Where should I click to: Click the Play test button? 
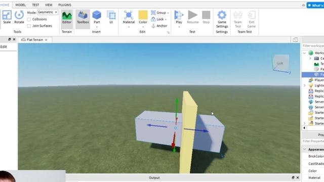click(x=179, y=17)
